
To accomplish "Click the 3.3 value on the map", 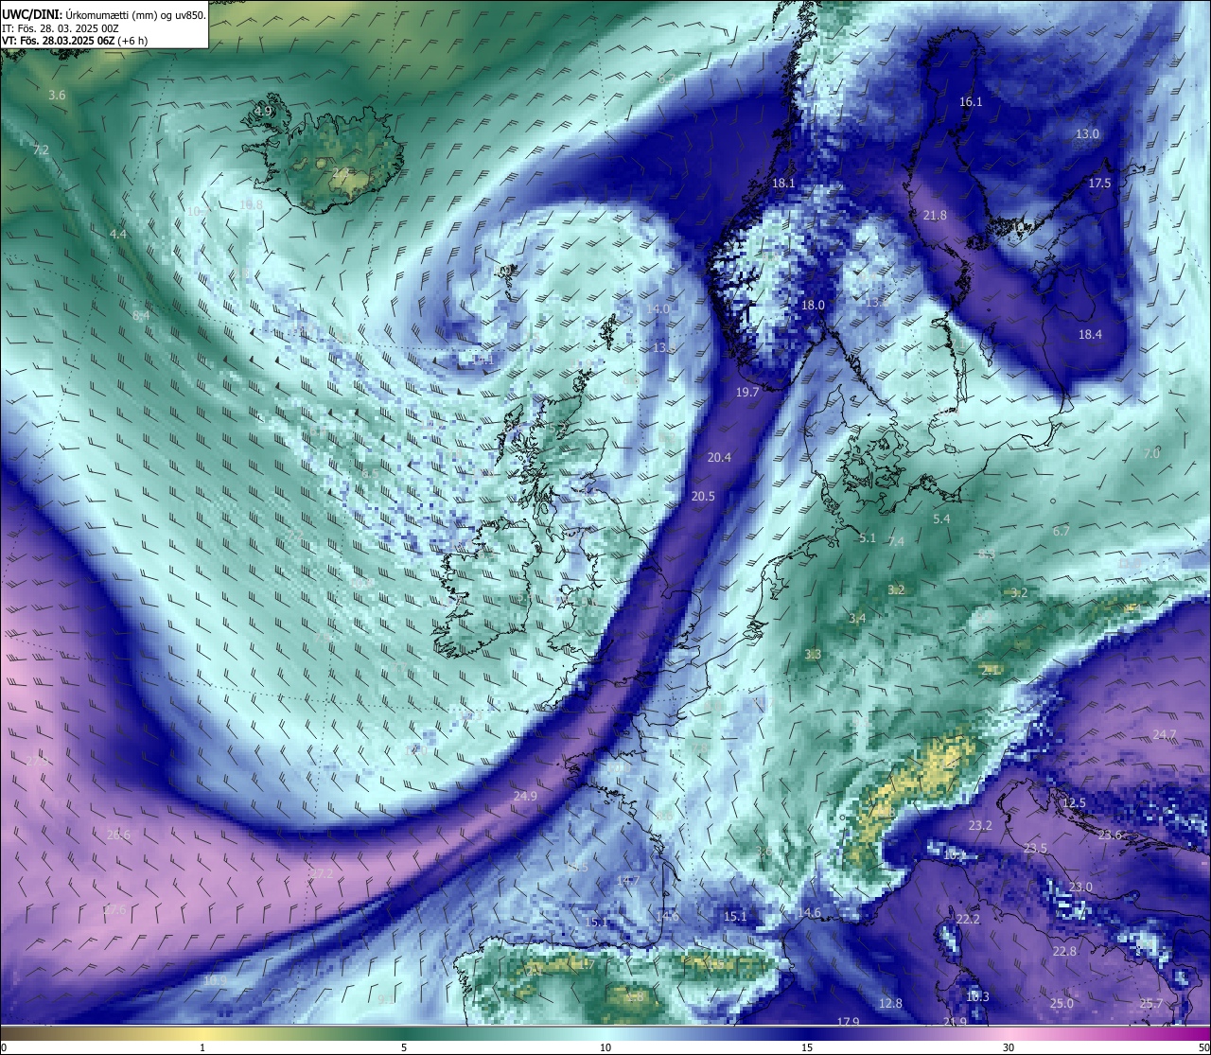I will (813, 654).
